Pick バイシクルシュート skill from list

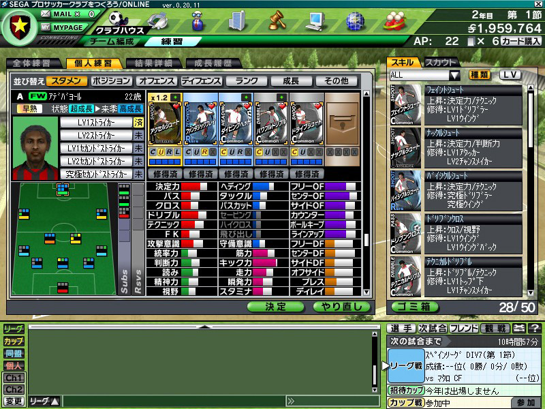[x=456, y=191]
